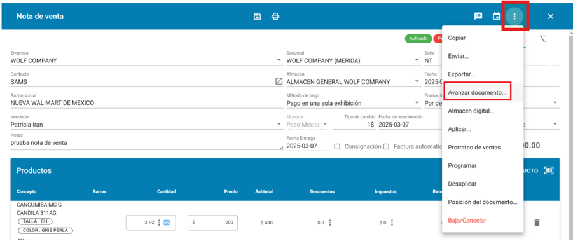Select Aplicar... from the menu

click(482, 129)
